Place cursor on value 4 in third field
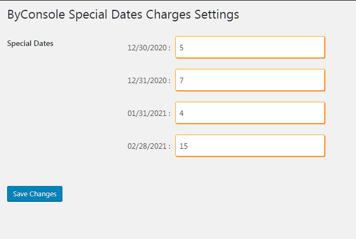Image resolution: width=356 pixels, height=239 pixels. (x=181, y=113)
